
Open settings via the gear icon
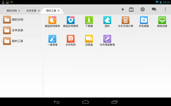142,9
